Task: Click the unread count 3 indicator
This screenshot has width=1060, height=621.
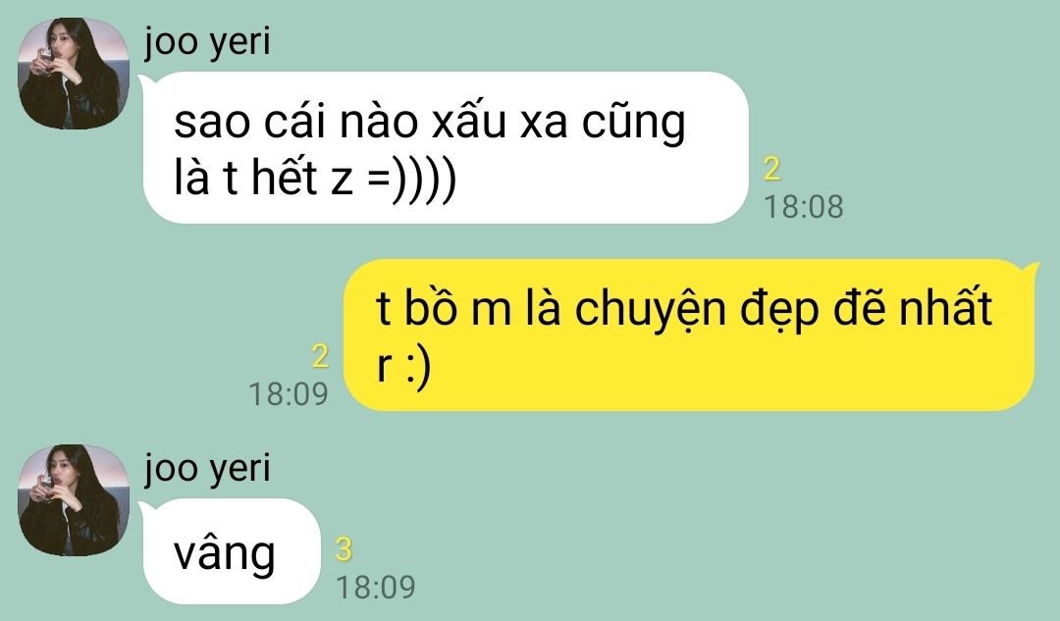Action: pyautogui.click(x=344, y=549)
